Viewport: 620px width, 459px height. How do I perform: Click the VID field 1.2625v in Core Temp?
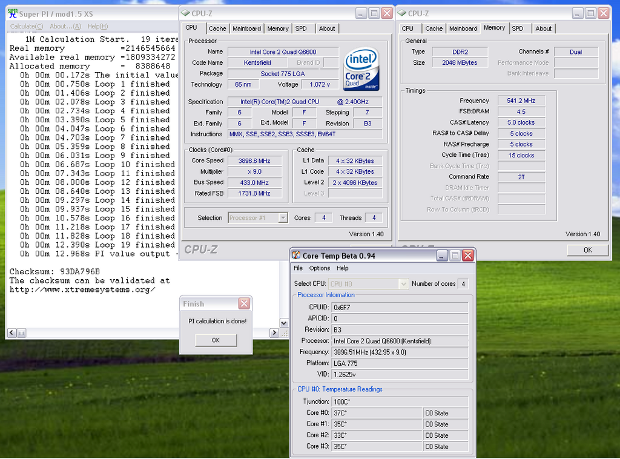pyautogui.click(x=400, y=374)
